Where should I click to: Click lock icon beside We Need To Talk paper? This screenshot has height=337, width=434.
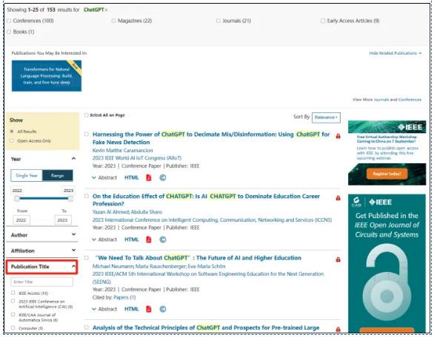tap(338, 259)
